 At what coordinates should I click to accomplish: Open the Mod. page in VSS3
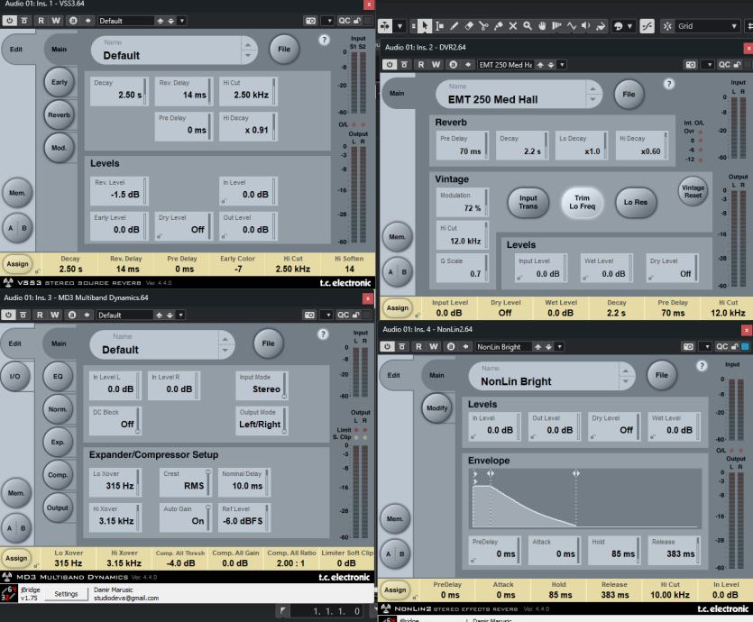(x=60, y=148)
